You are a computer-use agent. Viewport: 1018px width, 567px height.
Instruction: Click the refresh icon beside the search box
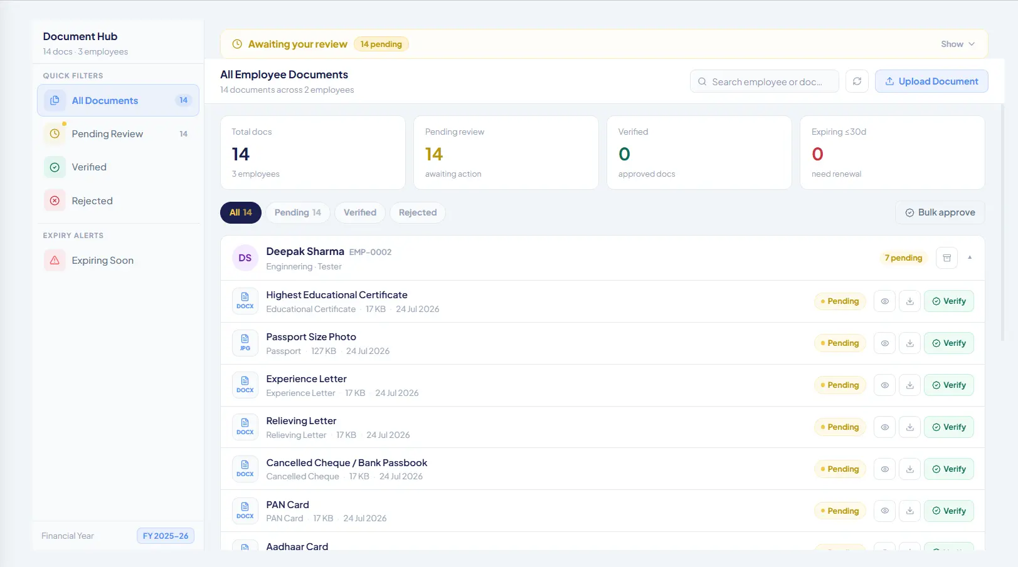(857, 81)
